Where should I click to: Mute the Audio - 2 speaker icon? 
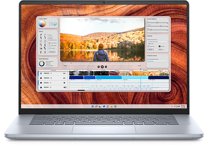64,87
